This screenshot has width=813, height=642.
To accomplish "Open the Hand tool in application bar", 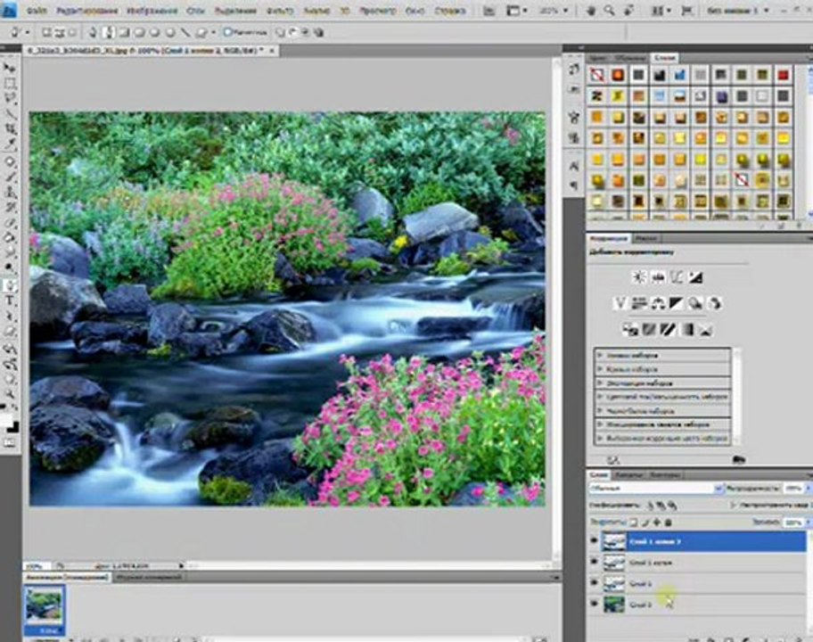I will [590, 11].
